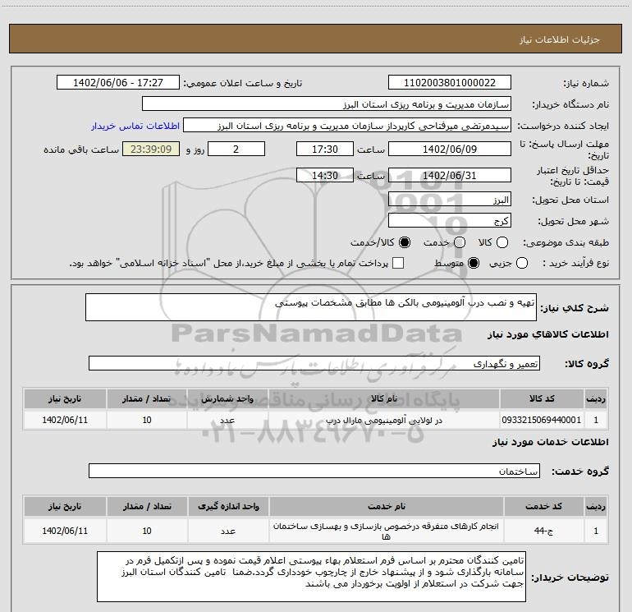This screenshot has height=612, width=632.
Task: Click service name انجام کارهای متفرقه cell
Action: [386, 531]
